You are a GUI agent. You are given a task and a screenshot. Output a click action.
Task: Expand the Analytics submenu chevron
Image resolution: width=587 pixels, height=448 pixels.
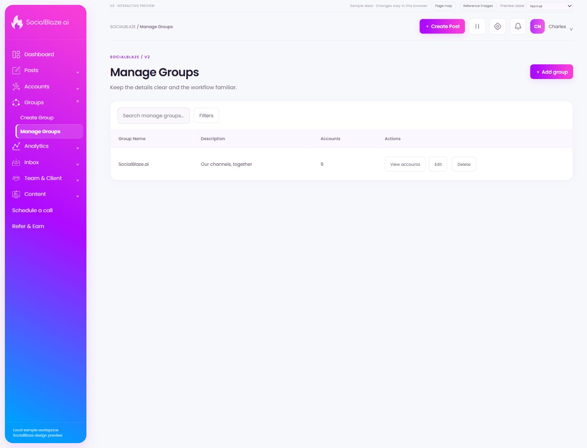coord(77,148)
